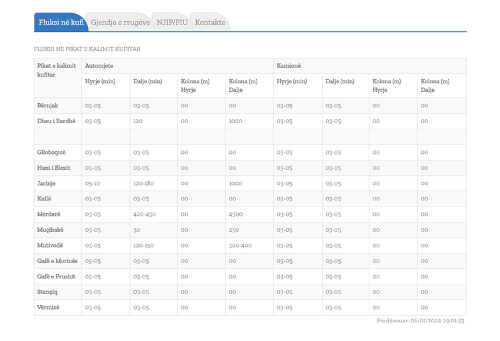Viewport: 500px width, 341px height.
Task: Open the Gjendja e rrugëve tab
Action: [x=120, y=22]
